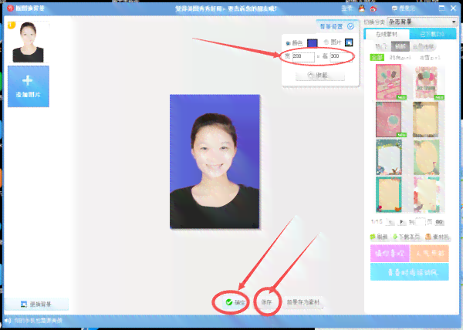Choose the Ice Cream magazine background

[x=426, y=82]
